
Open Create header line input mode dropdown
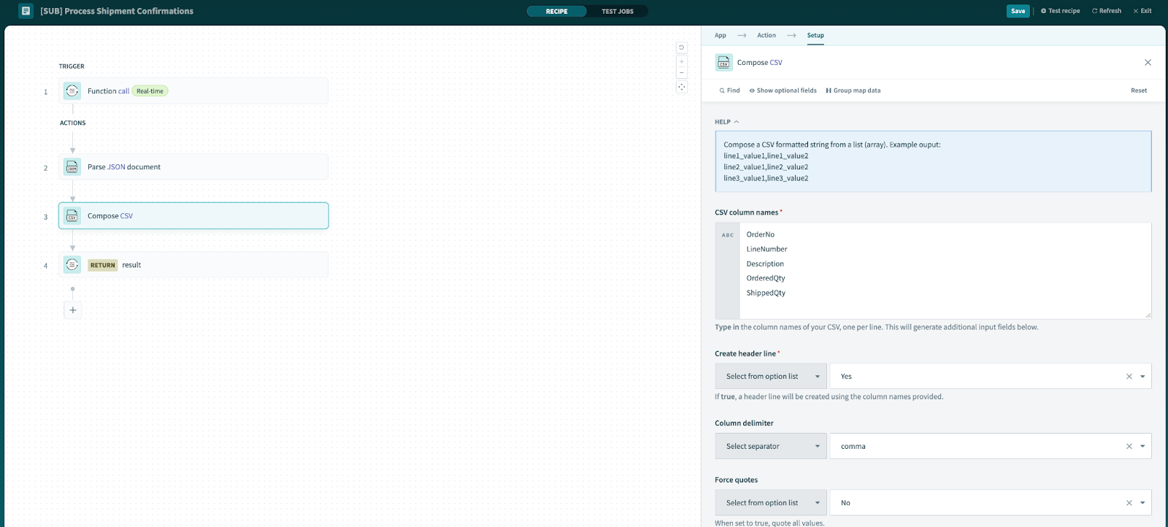771,377
